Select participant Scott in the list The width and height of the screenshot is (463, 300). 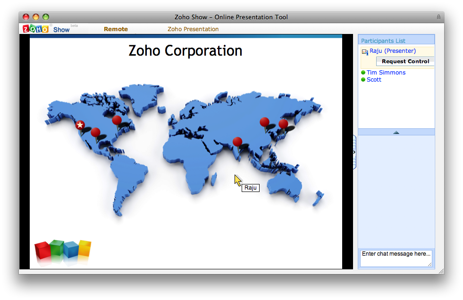[374, 80]
